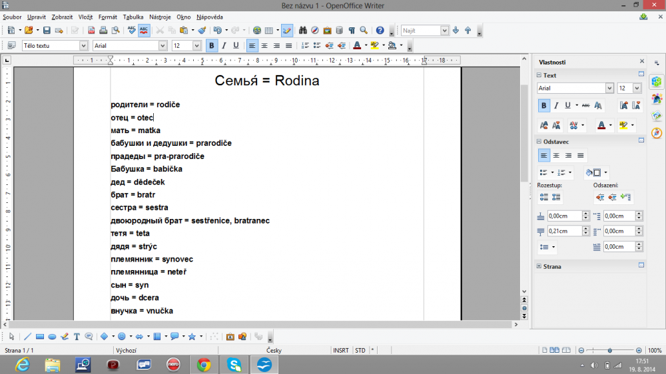Open the Vložit menu
666x374 pixels.
coord(85,17)
